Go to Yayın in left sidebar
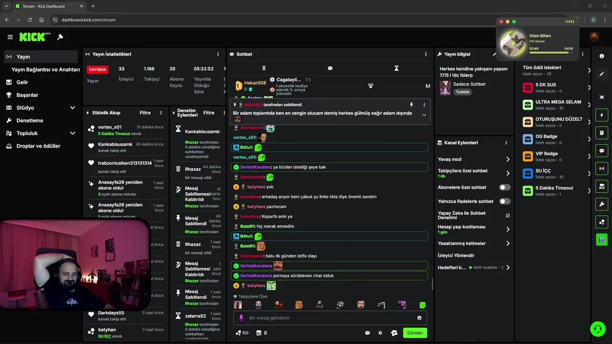612x344 pixels. click(41, 57)
